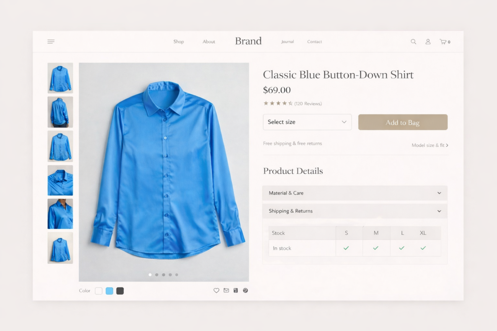This screenshot has width=497, height=331.
Task: Click the Add to Bag button
Action: (402, 123)
